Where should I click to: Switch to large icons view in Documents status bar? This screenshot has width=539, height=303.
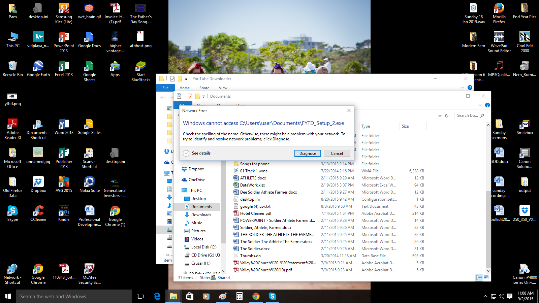486,277
